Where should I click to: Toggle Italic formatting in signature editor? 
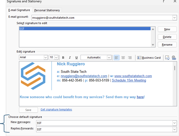70,58
